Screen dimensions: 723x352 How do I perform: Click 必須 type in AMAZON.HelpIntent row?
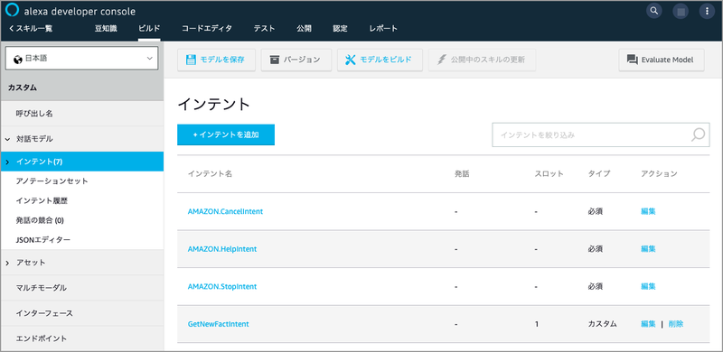(x=596, y=249)
